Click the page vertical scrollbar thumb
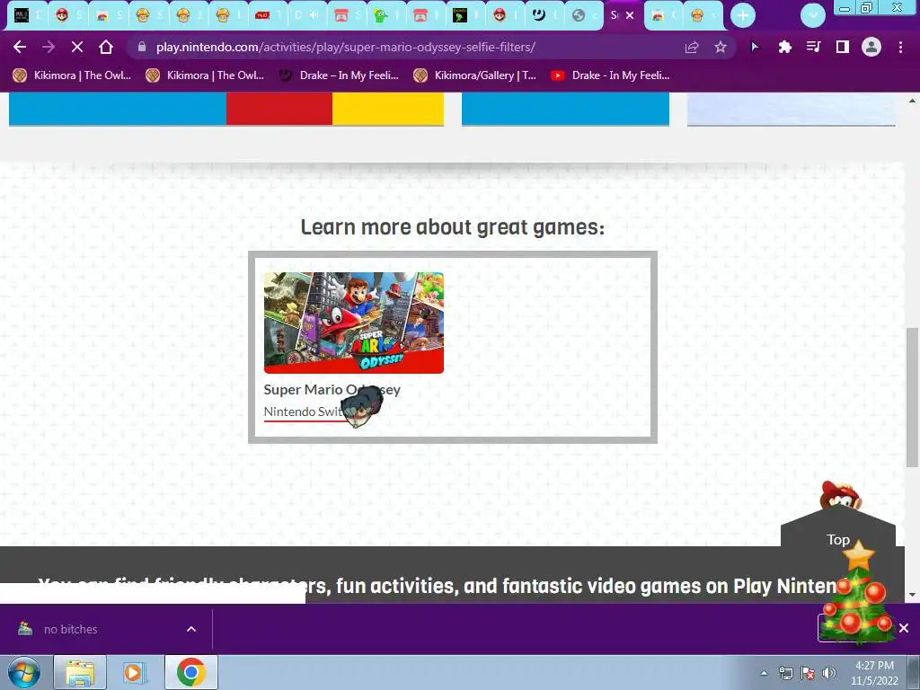 click(x=912, y=396)
